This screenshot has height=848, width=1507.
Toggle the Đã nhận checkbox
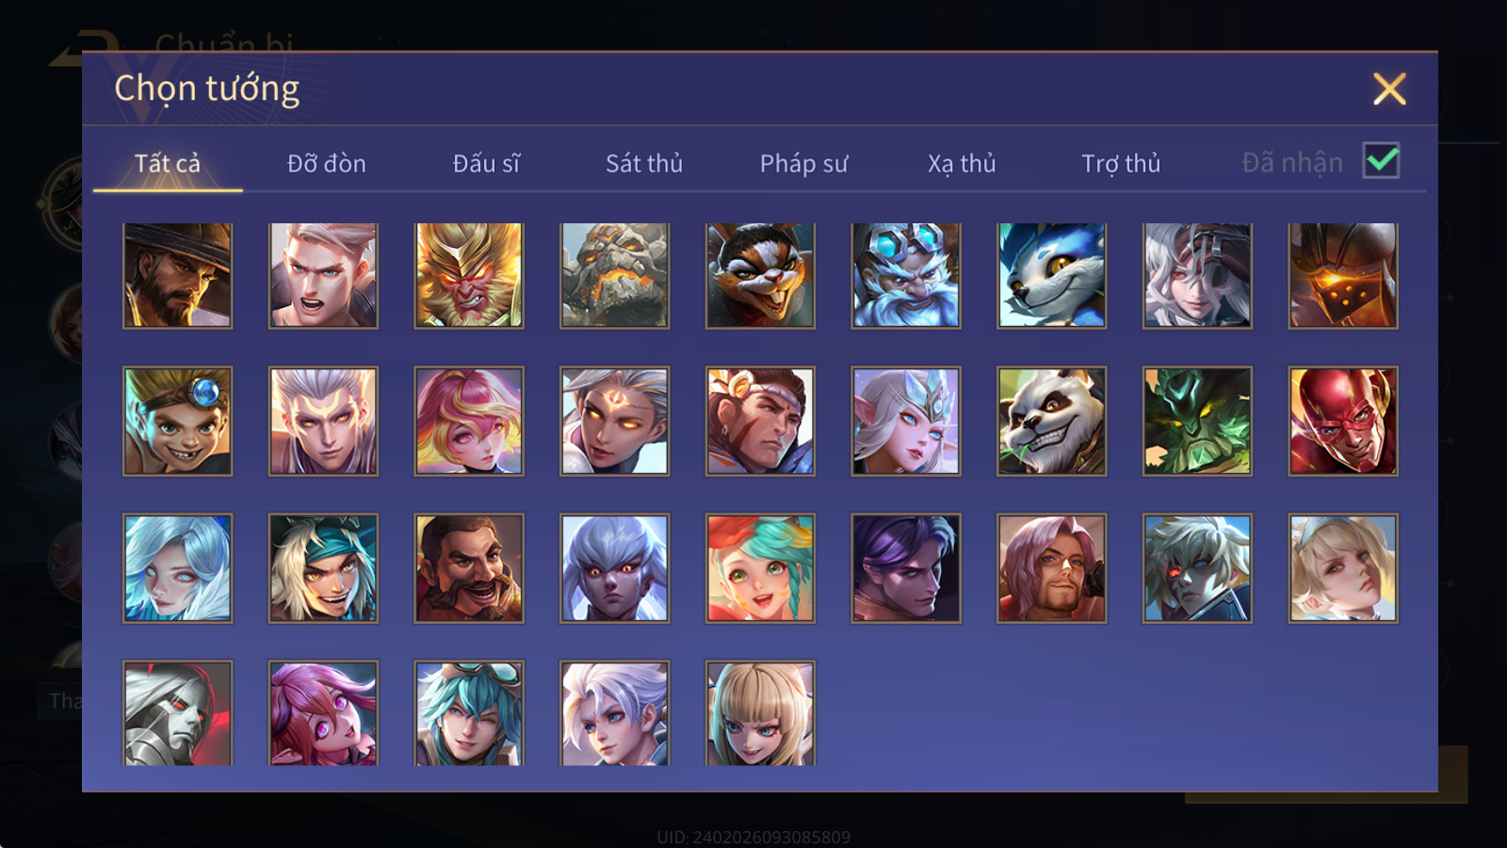[x=1382, y=160]
